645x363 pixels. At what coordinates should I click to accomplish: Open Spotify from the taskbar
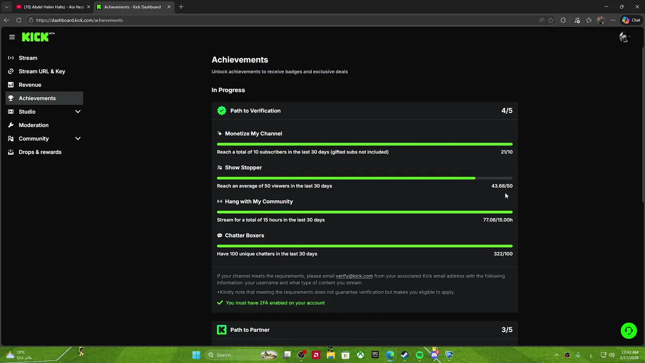coord(419,355)
